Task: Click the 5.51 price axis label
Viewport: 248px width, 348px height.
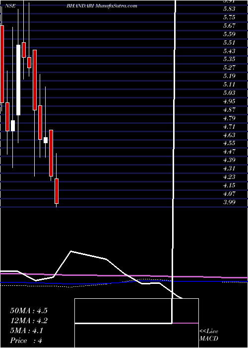Action: point(229,43)
